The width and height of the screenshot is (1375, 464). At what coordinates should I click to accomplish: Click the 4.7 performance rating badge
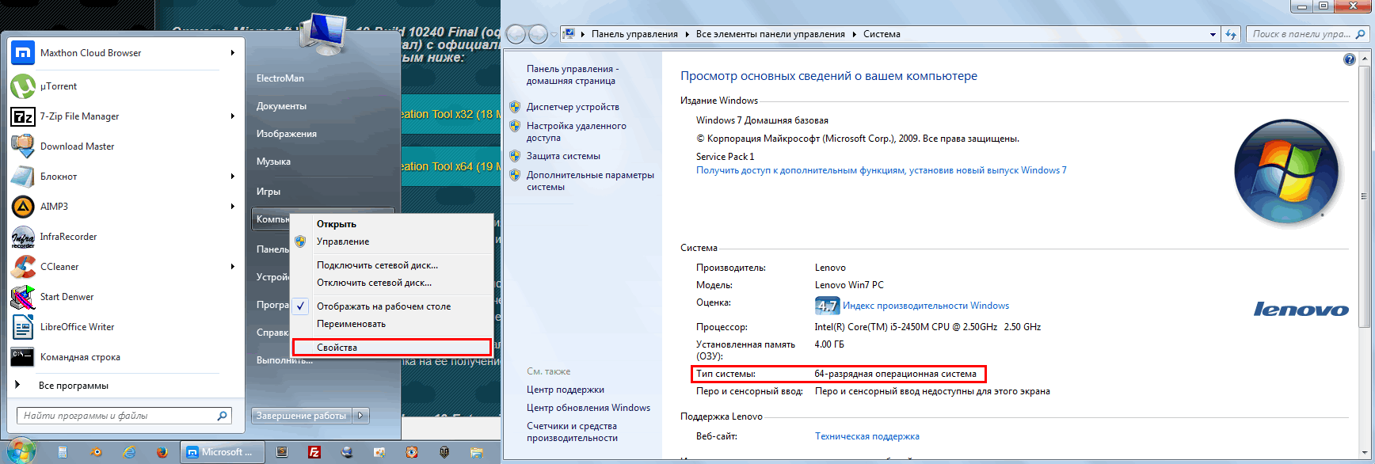click(827, 306)
